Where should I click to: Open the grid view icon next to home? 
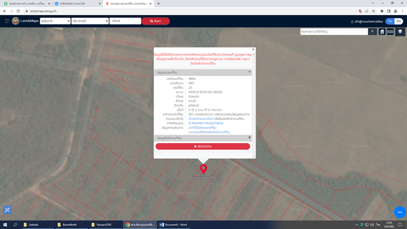pyautogui.click(x=390, y=32)
